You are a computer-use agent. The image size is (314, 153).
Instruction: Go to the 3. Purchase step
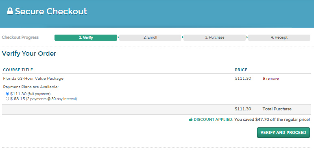pyautogui.click(x=214, y=38)
